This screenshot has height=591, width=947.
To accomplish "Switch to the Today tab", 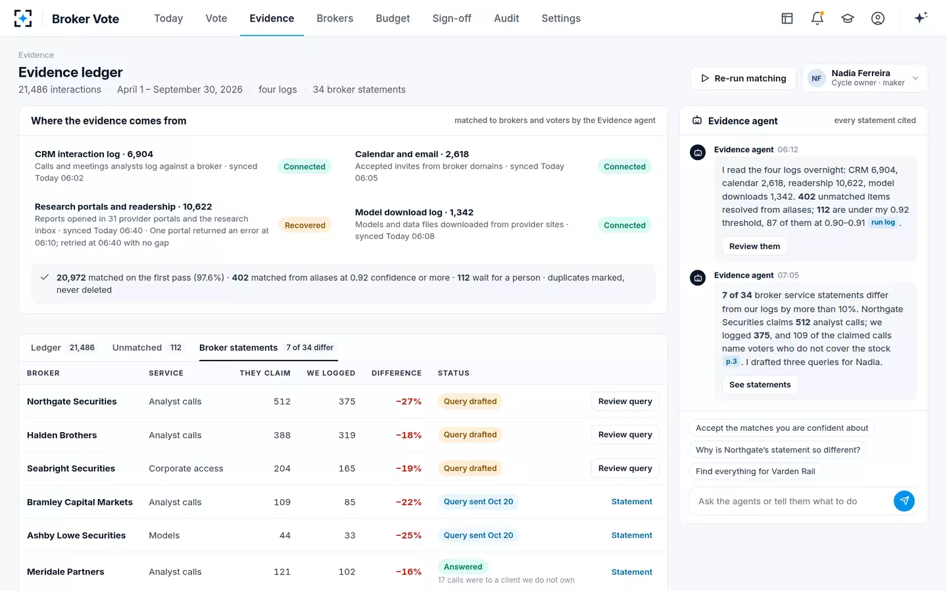I will (x=168, y=18).
